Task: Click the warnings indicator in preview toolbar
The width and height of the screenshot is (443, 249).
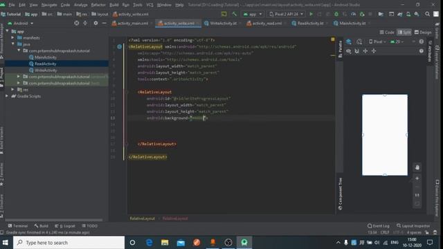Action: (422, 41)
